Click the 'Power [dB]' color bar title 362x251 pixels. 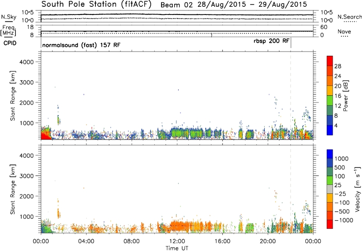point(345,96)
